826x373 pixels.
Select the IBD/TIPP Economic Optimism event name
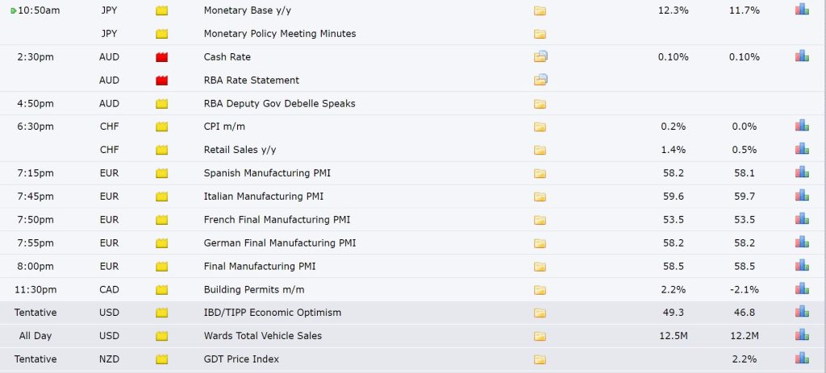273,313
